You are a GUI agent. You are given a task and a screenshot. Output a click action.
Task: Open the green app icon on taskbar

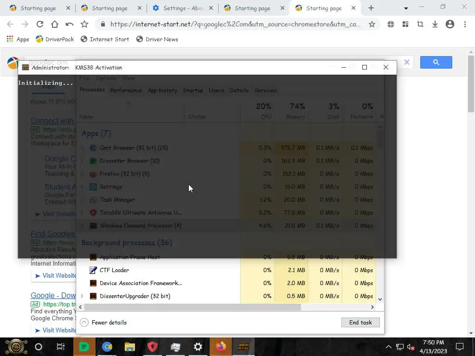click(x=84, y=347)
